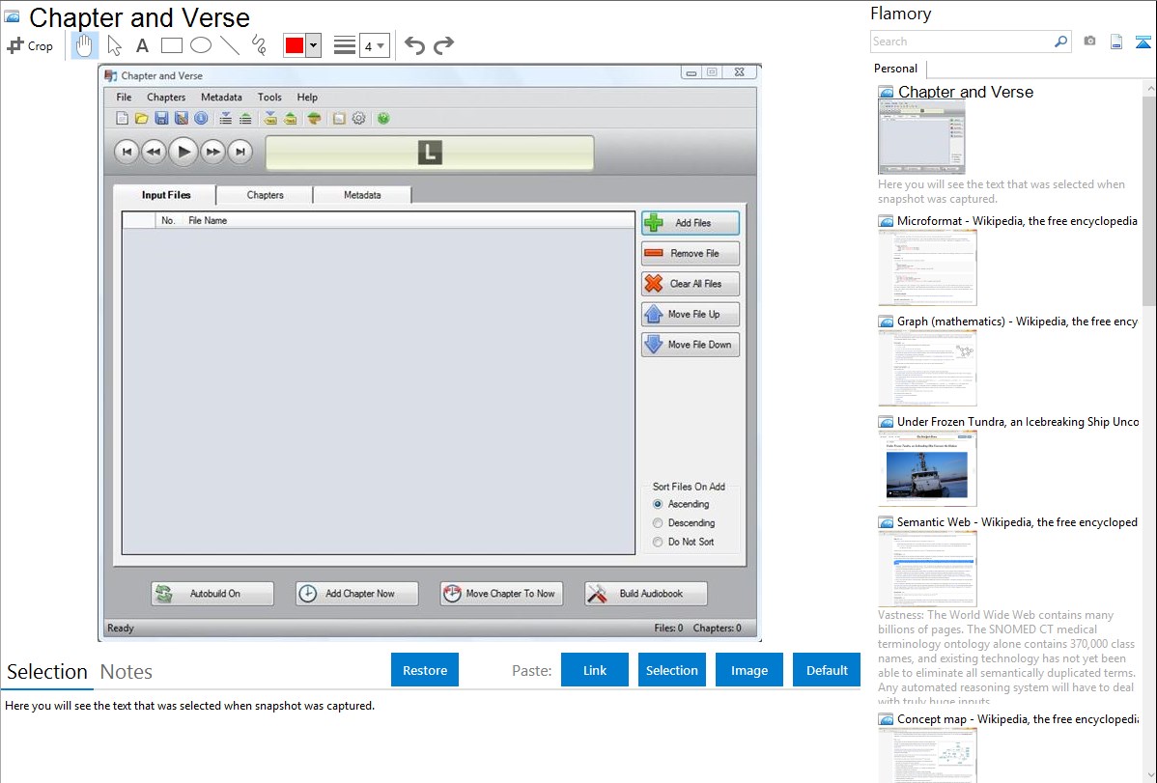1157x783 pixels.
Task: Open the Microformat Wikipedia snapshot thumbnail
Action: 927,267
